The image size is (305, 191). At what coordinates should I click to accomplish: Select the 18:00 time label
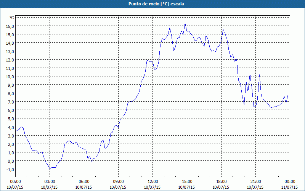[x=222, y=181]
